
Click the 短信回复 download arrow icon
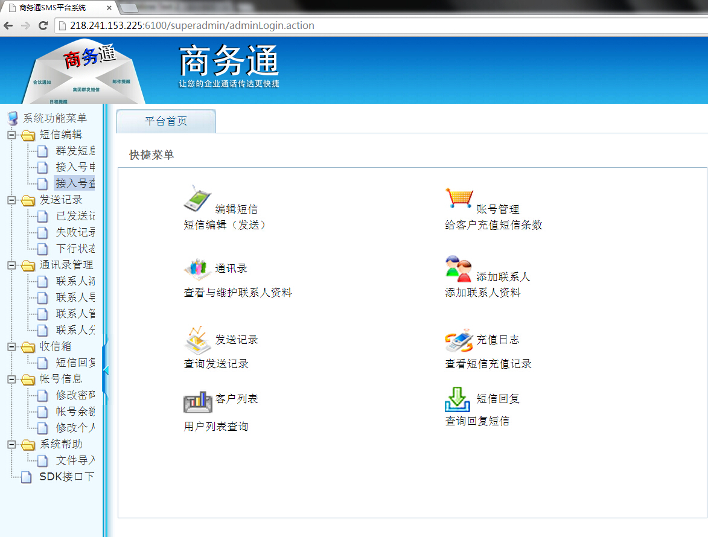pyautogui.click(x=458, y=399)
